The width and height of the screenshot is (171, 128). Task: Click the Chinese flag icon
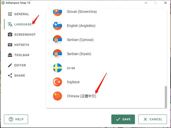click(58, 96)
